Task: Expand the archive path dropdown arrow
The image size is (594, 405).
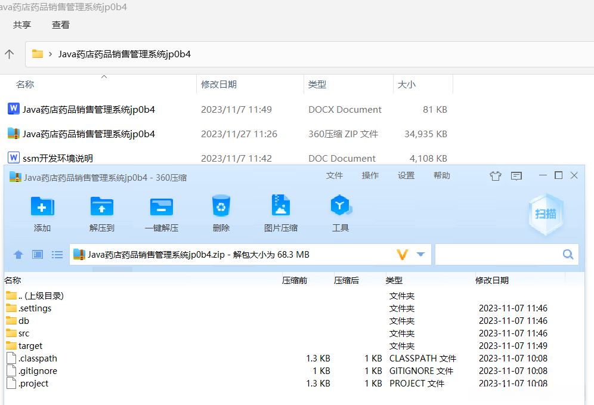Action: click(x=420, y=254)
